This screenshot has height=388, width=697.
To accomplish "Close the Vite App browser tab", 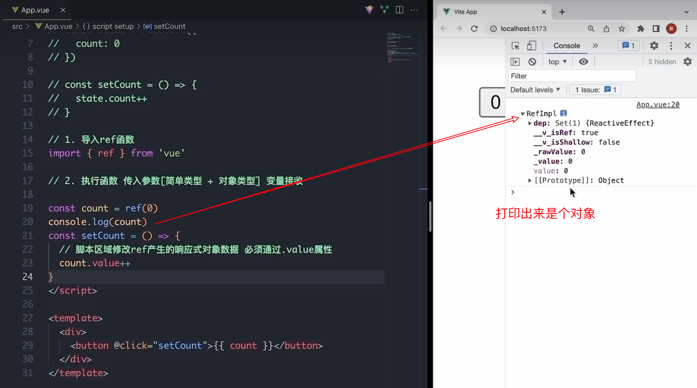I will pyautogui.click(x=544, y=12).
